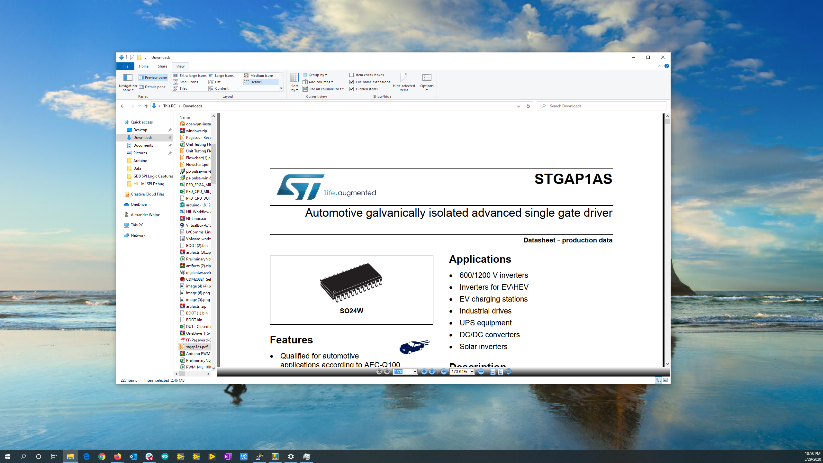
Task: Rotate the PDF preview page
Action: (x=509, y=372)
